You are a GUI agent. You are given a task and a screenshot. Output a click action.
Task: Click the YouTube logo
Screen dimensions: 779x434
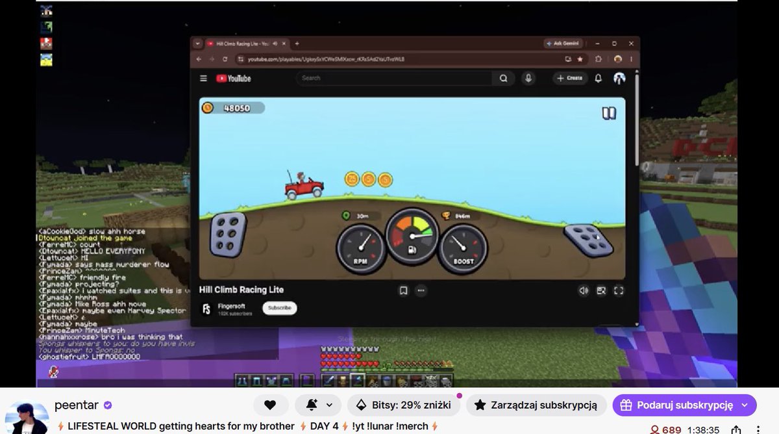click(233, 78)
